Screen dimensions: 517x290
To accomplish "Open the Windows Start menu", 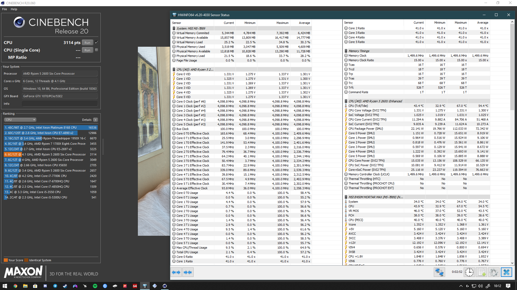I will (5, 286).
